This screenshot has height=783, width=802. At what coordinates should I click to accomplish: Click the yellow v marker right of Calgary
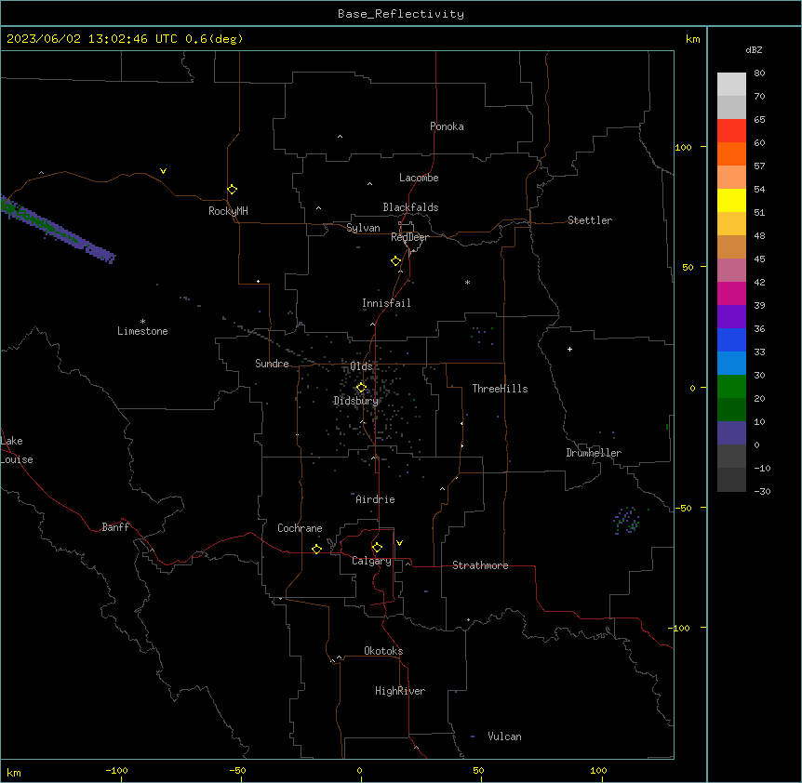pyautogui.click(x=399, y=543)
